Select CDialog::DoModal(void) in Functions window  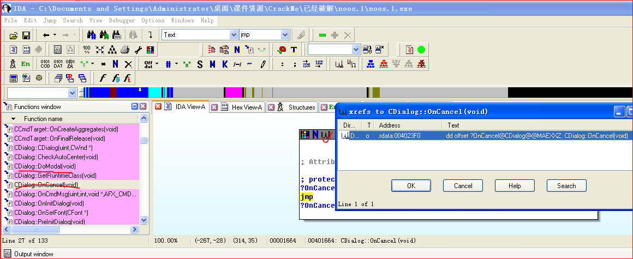coord(45,166)
